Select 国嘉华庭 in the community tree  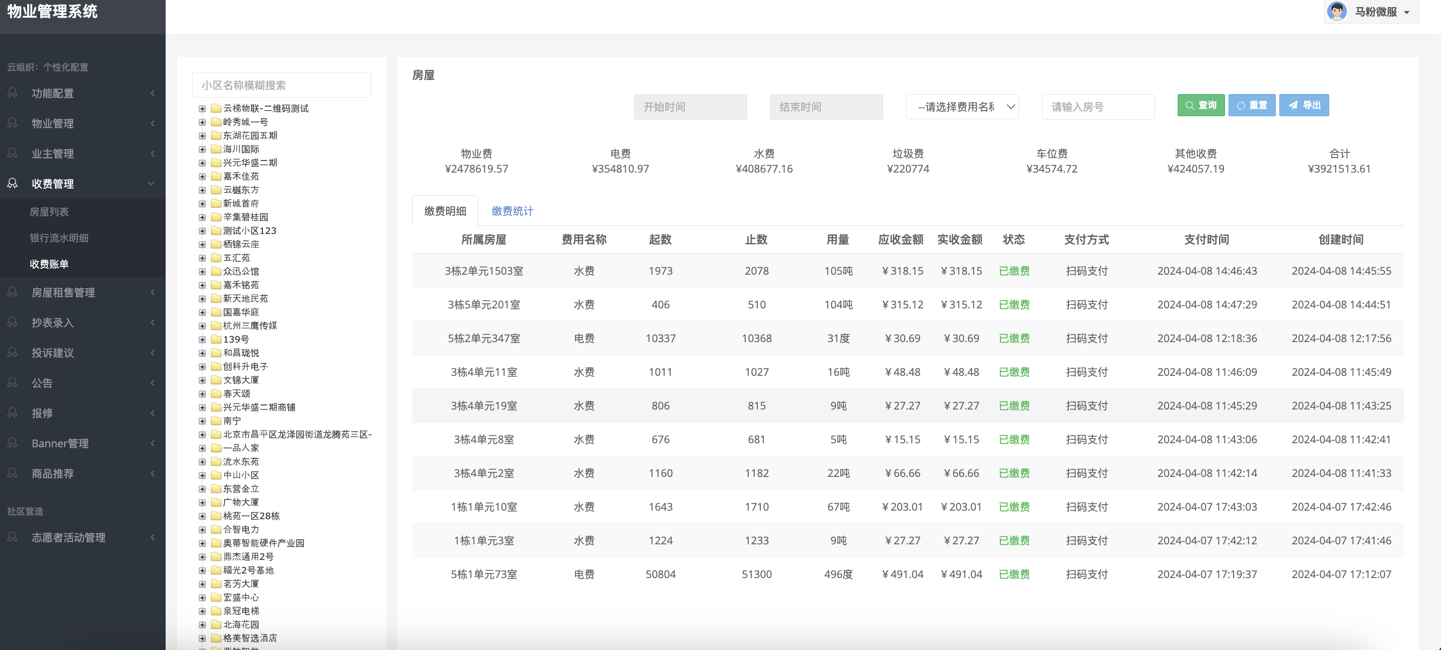[241, 312]
